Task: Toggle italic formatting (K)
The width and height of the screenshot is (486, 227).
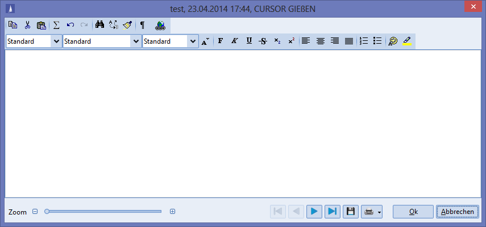Action: (x=234, y=41)
